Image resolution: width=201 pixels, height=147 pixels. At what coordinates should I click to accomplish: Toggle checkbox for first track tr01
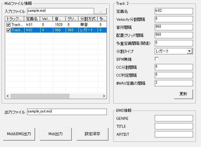(x=8, y=25)
